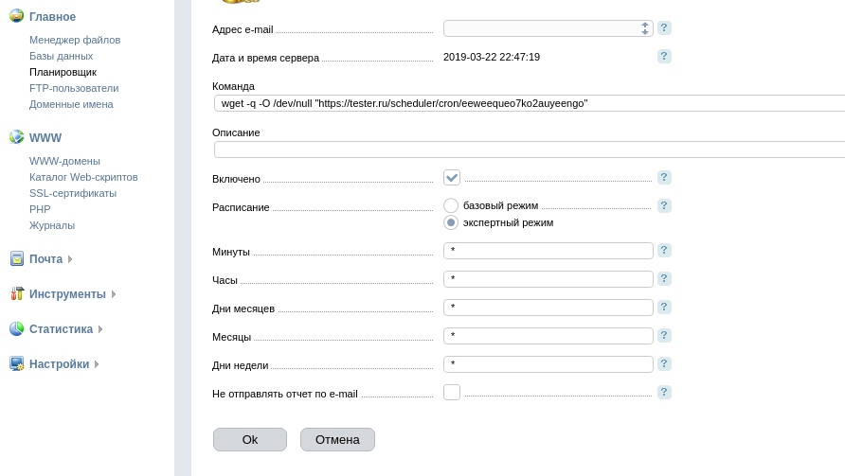Viewport: 845px width, 476px height.
Task: Click the Статистика chart icon
Action: (x=16, y=328)
